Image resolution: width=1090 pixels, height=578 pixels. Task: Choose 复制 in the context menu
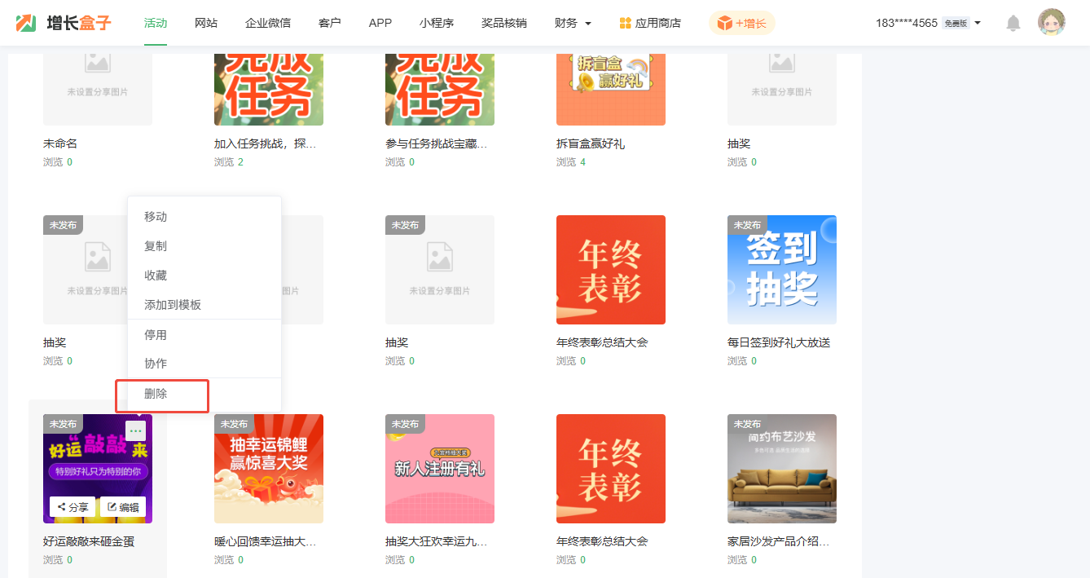(x=204, y=246)
